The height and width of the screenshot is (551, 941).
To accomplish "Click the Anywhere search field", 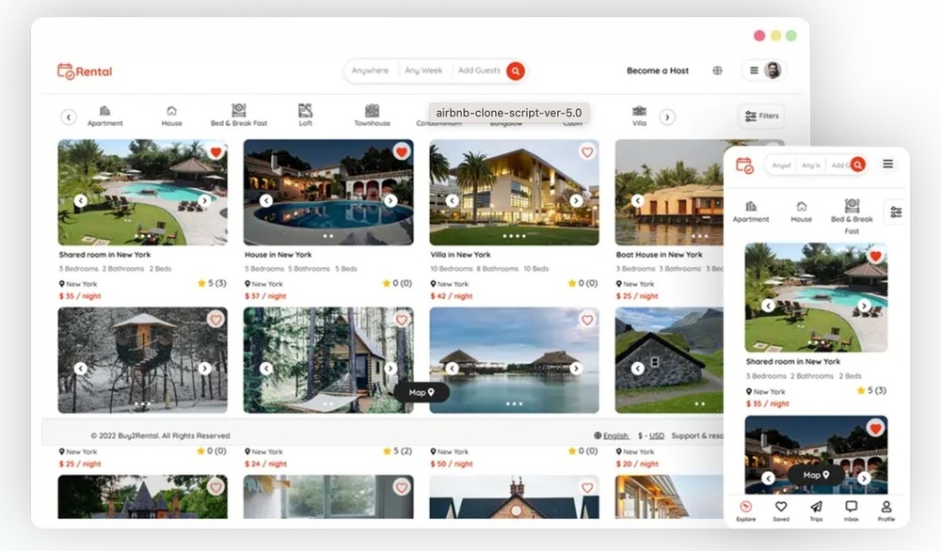I will 370,71.
